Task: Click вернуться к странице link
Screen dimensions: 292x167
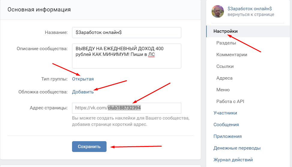Action: pos(251,14)
